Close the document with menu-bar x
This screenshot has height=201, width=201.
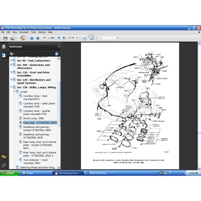pyautogui.click(x=199, y=32)
